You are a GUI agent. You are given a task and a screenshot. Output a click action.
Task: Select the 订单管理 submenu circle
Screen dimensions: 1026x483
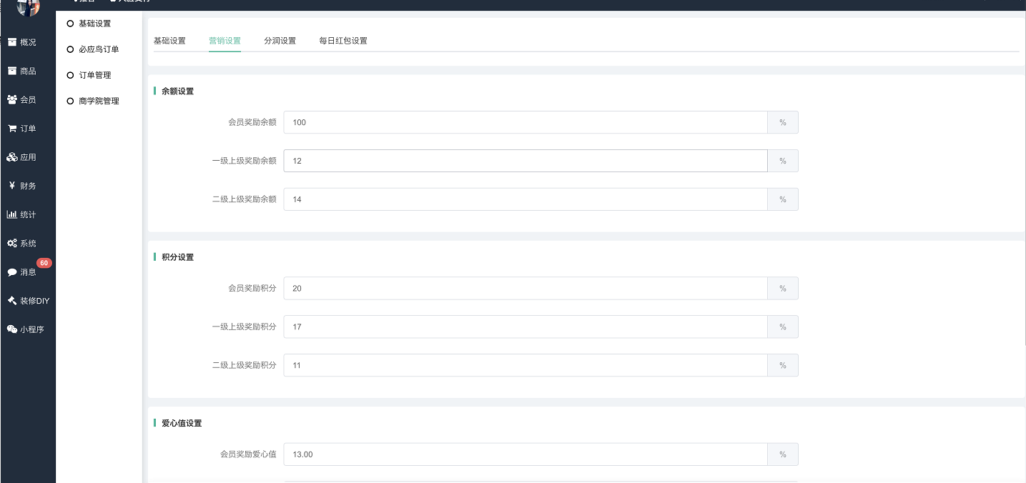(x=70, y=75)
